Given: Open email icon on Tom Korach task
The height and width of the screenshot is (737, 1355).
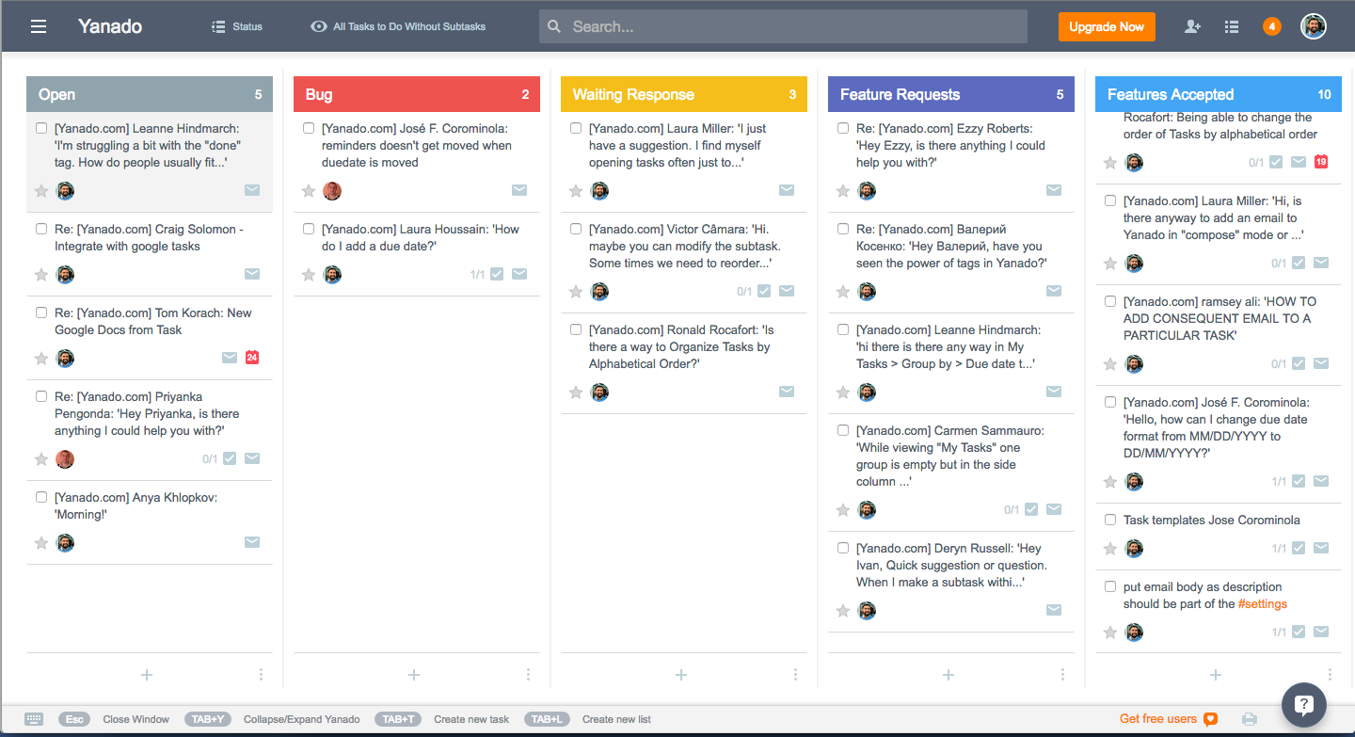Looking at the screenshot, I should click(x=230, y=358).
